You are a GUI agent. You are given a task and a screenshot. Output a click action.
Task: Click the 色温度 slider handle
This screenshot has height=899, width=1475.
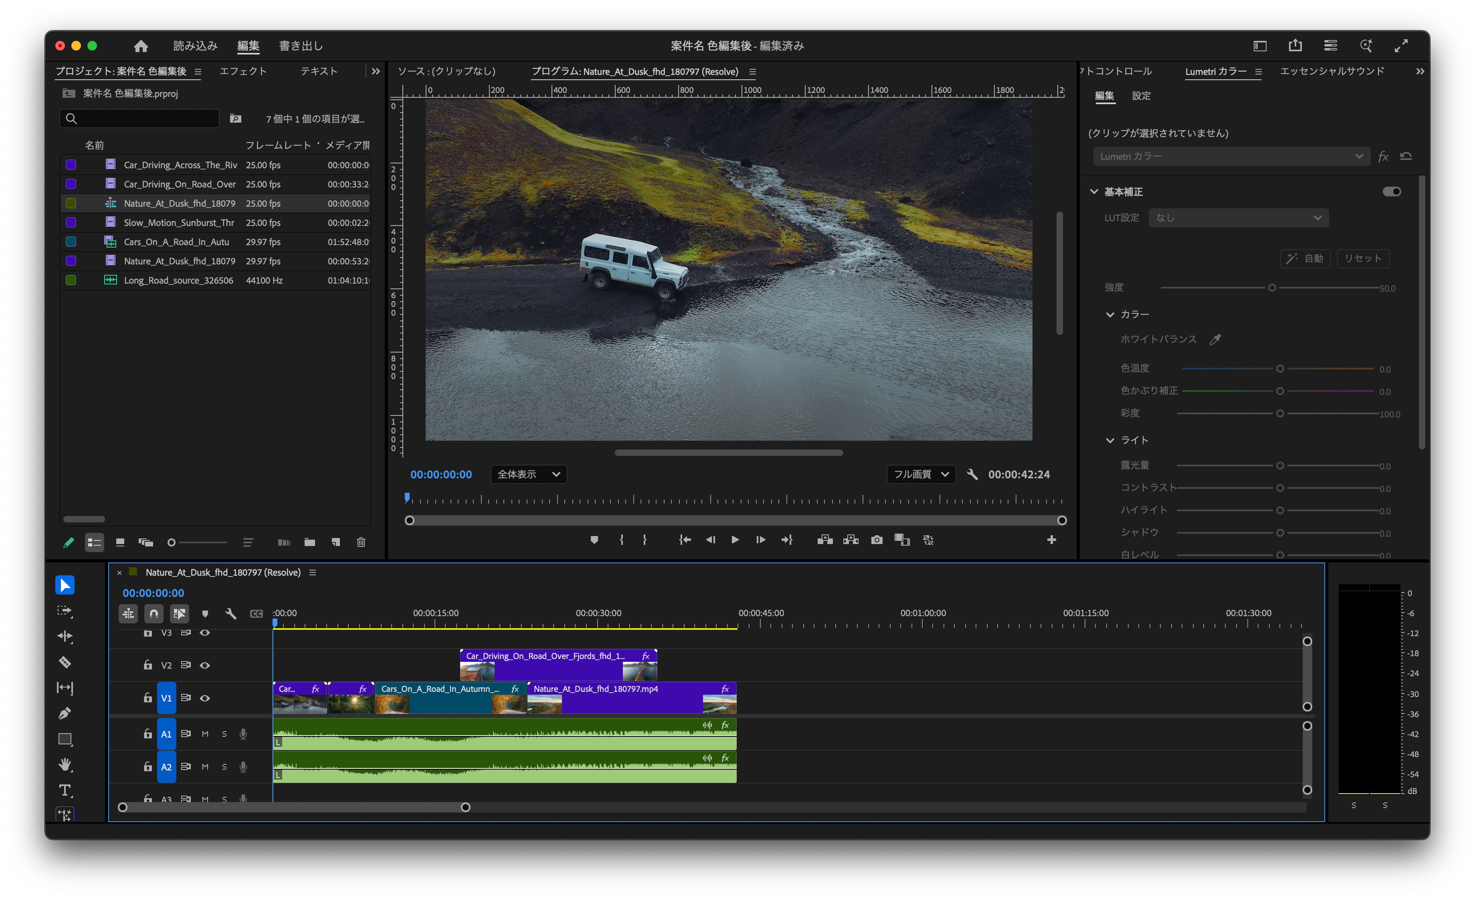pyautogui.click(x=1280, y=369)
